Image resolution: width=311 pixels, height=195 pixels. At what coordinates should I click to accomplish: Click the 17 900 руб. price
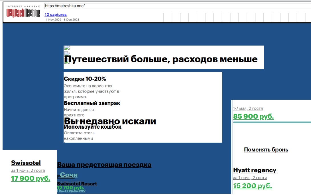click(31, 178)
